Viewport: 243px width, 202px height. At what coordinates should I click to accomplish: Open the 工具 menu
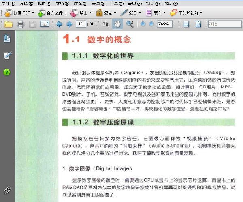[x=117, y=3]
